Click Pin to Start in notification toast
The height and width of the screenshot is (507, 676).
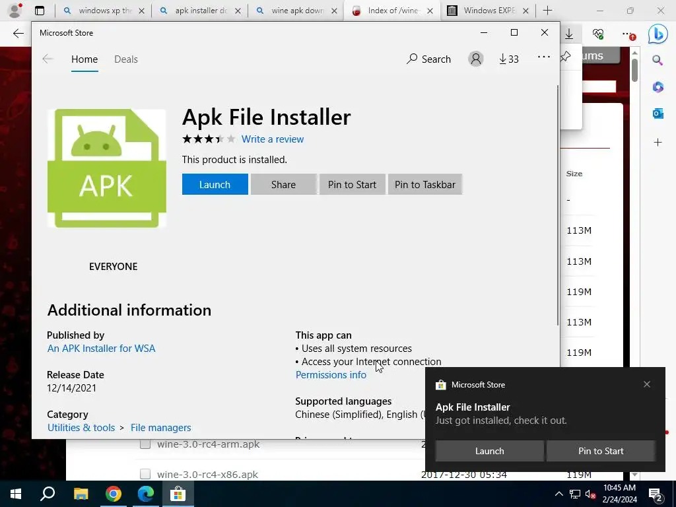601,451
